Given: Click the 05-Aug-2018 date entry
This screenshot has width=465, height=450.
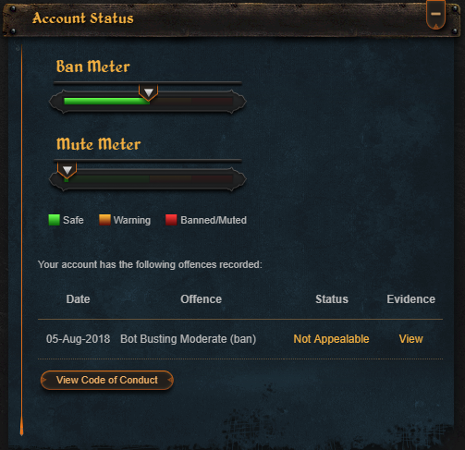Looking at the screenshot, I should point(78,339).
